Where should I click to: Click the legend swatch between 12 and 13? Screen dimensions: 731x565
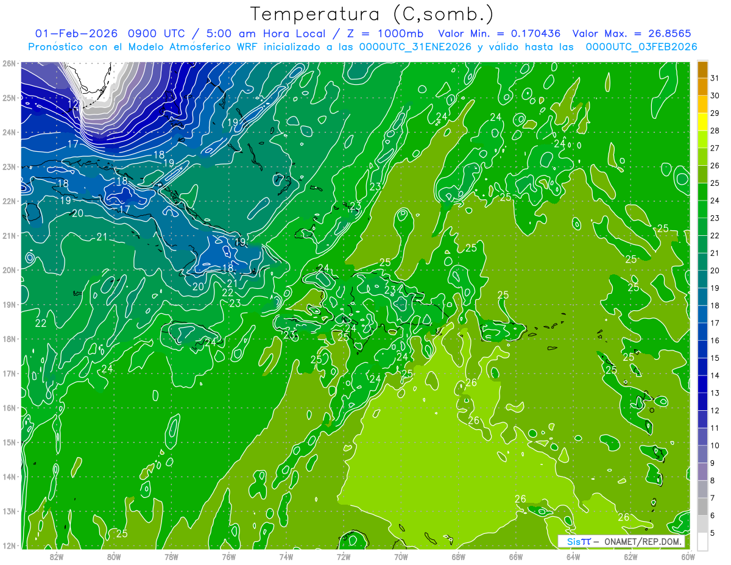pyautogui.click(x=702, y=401)
